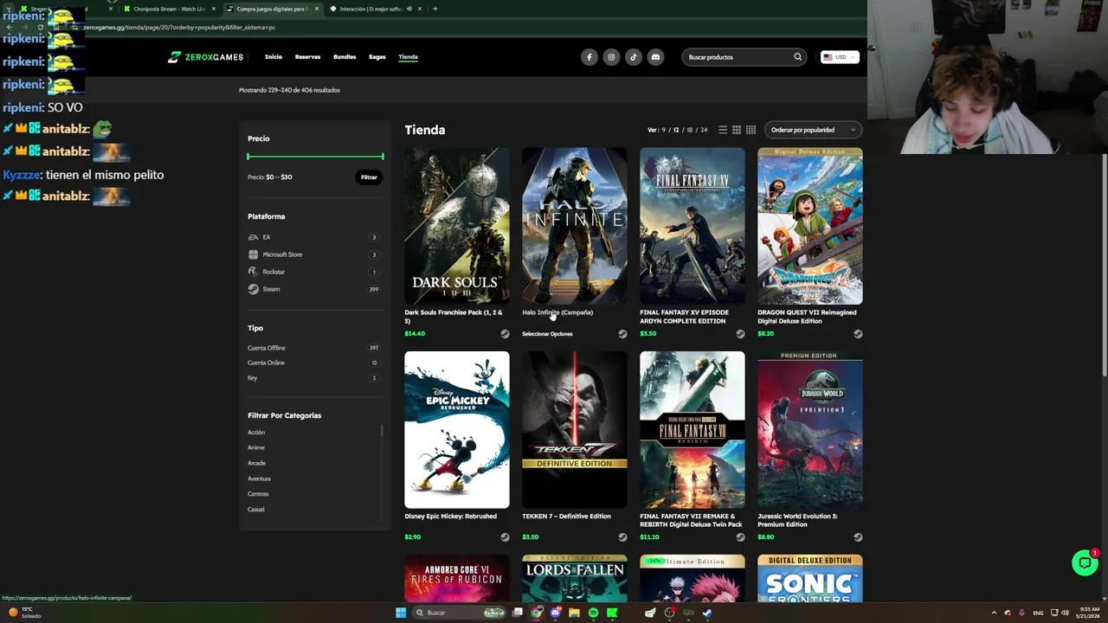Open the Disney Epic Mickey Rebrushed title
The height and width of the screenshot is (623, 1108).
451,517
